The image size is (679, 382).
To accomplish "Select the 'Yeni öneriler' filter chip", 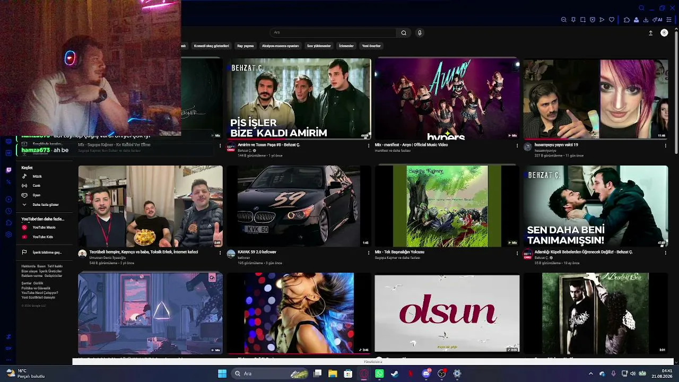I will point(371,46).
